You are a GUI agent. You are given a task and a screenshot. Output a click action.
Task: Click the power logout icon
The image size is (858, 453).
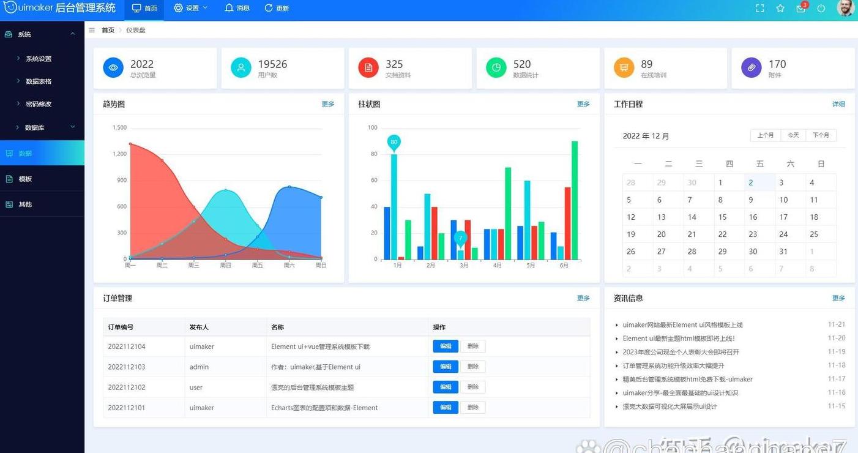tap(821, 8)
